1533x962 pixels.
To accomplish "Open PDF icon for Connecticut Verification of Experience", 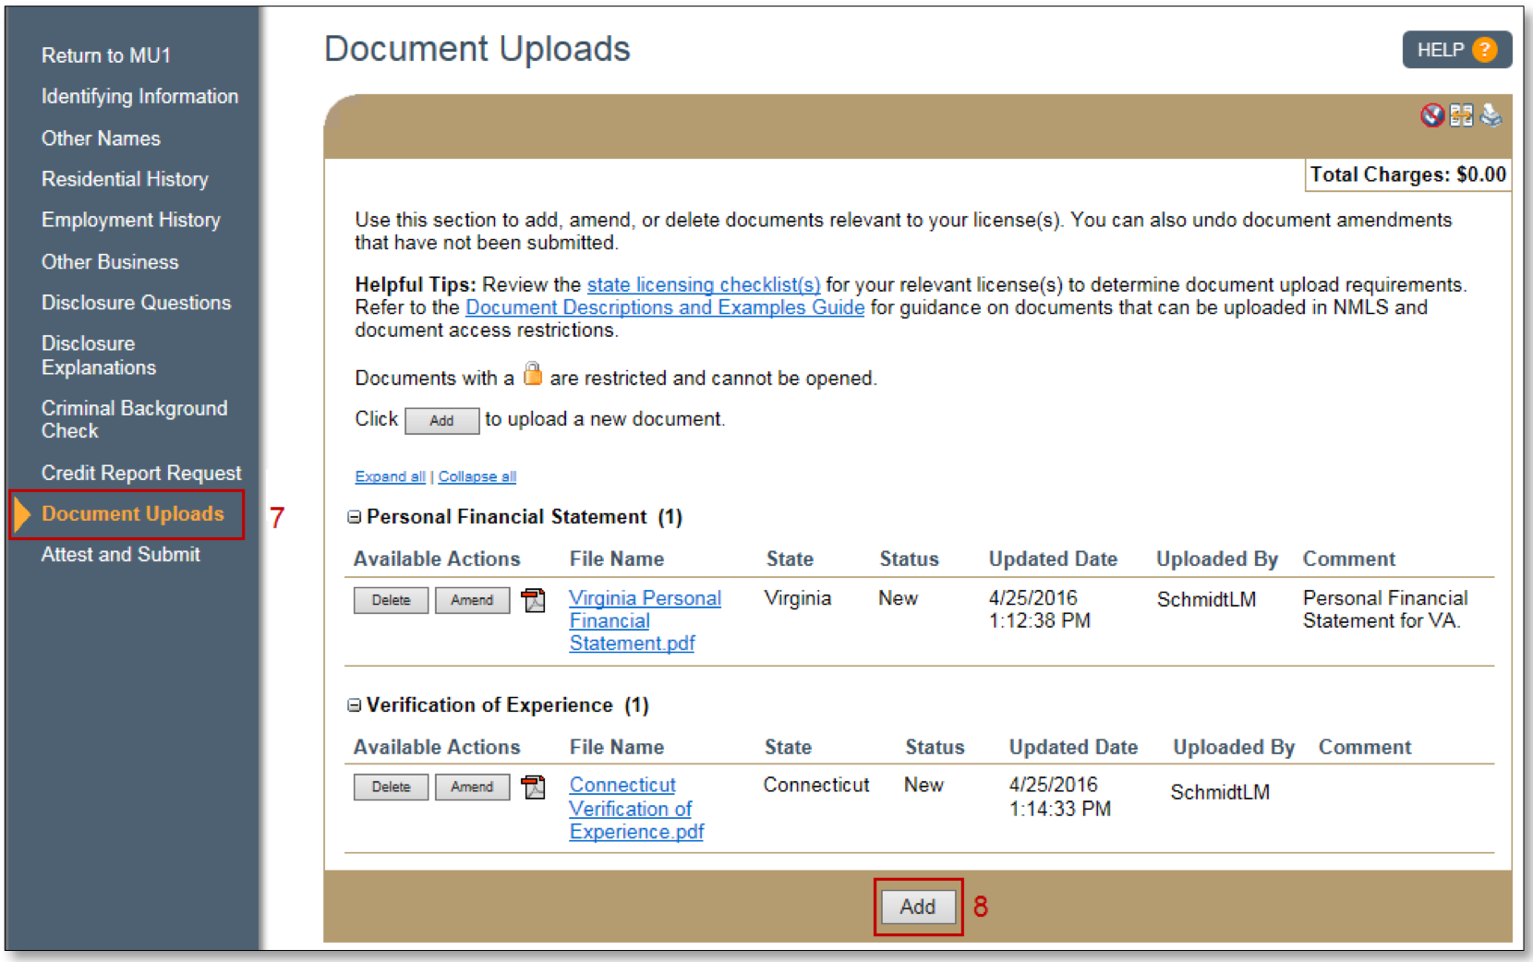I will pos(533,787).
